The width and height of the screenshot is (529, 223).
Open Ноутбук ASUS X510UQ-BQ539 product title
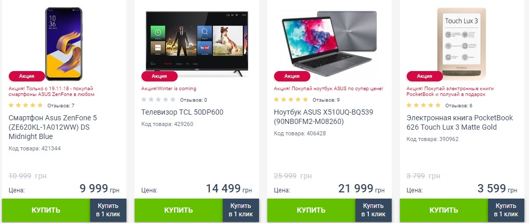tap(323, 117)
